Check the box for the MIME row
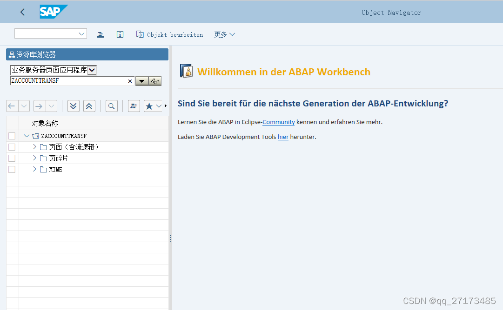The image size is (503, 310). tap(12, 169)
